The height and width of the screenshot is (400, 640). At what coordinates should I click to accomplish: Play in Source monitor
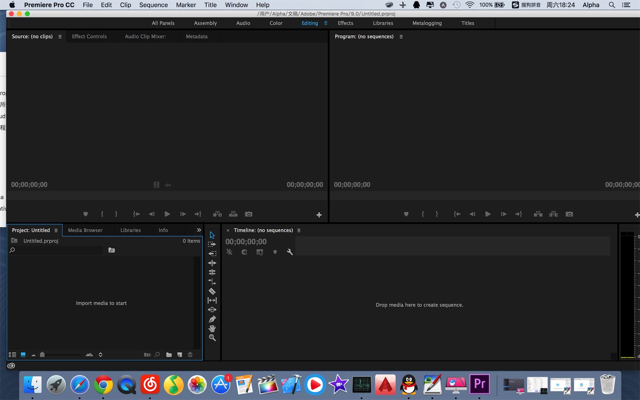tap(167, 214)
